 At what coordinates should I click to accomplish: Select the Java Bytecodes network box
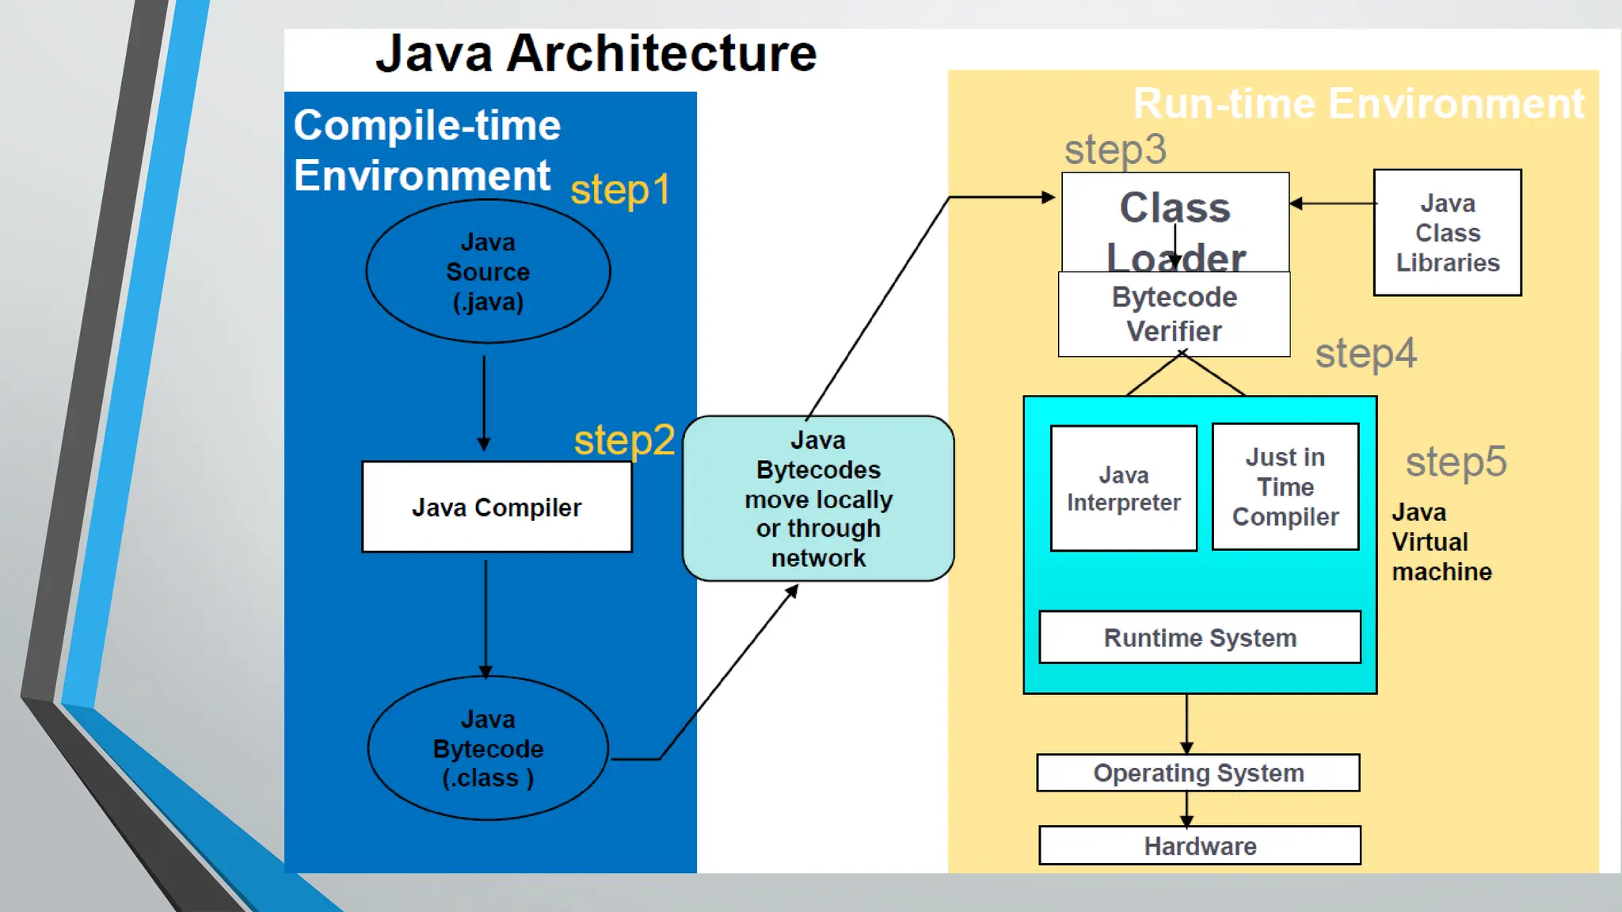pos(818,499)
